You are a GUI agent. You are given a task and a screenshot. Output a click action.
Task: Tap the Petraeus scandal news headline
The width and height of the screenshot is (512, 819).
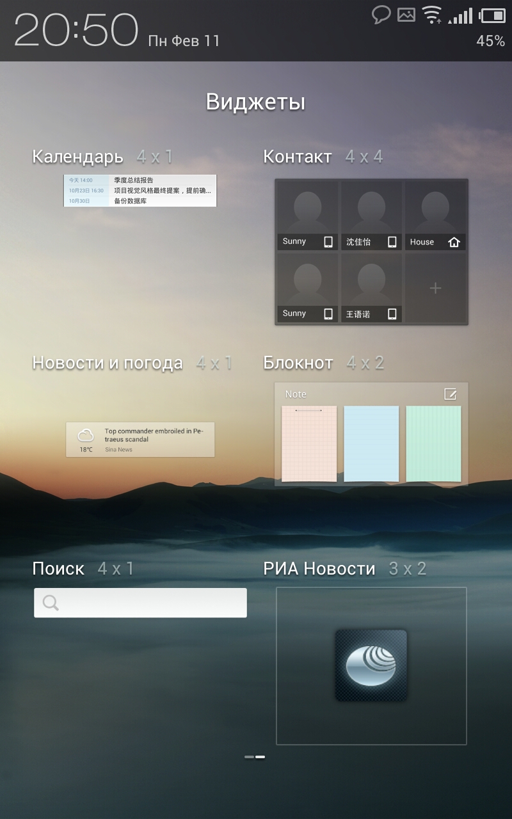click(154, 436)
